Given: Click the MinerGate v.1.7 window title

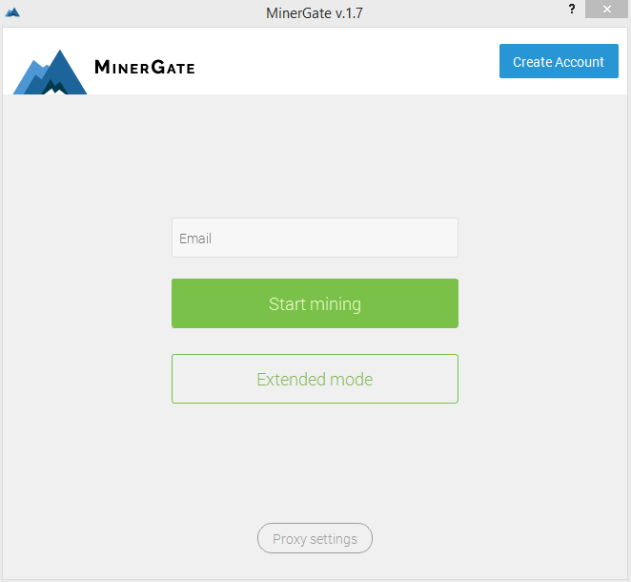Looking at the screenshot, I should [x=315, y=13].
